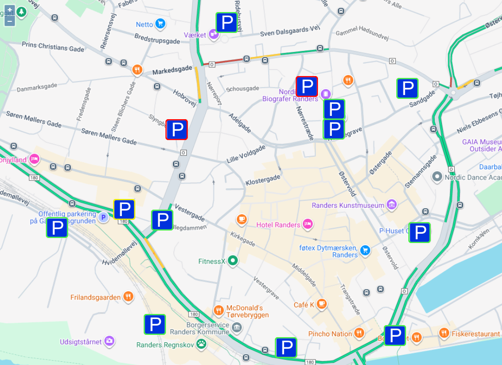Open the red-bordered parking marker near Nordisk Biografer
This screenshot has width=502, height=365.
pos(307,87)
